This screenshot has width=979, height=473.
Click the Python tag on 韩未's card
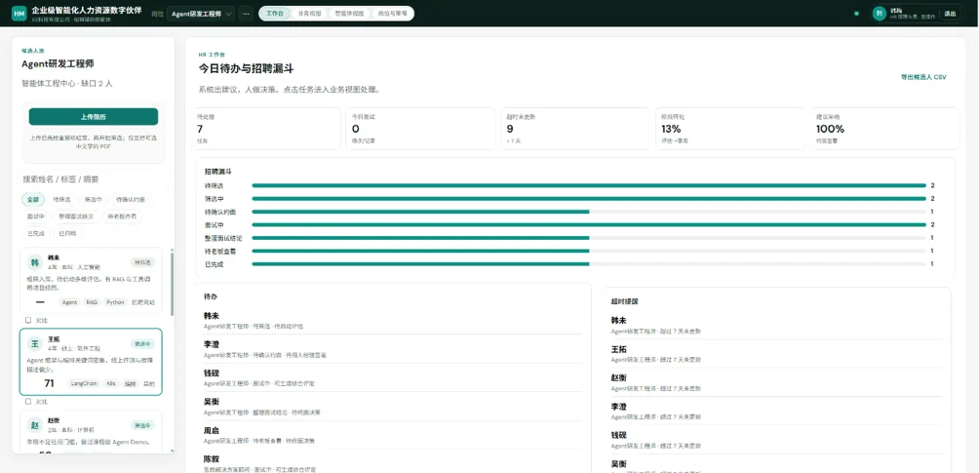pos(115,302)
